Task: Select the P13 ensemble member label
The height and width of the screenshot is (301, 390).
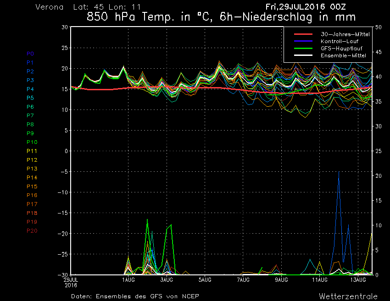Action: [x=32, y=169]
